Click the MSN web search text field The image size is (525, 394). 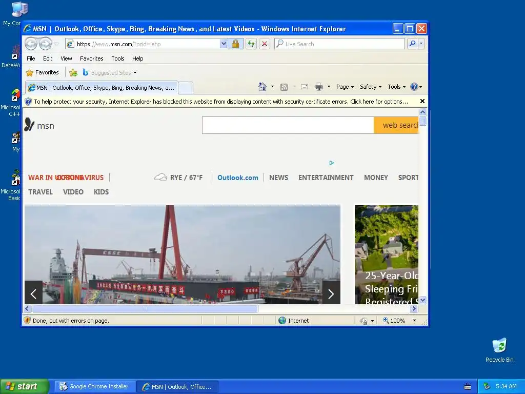[x=288, y=125]
